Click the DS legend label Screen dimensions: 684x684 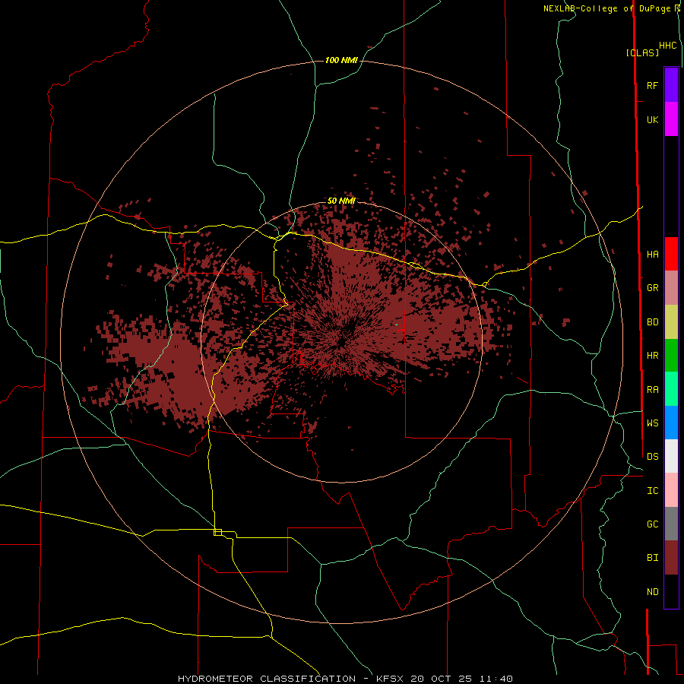[x=652, y=456]
